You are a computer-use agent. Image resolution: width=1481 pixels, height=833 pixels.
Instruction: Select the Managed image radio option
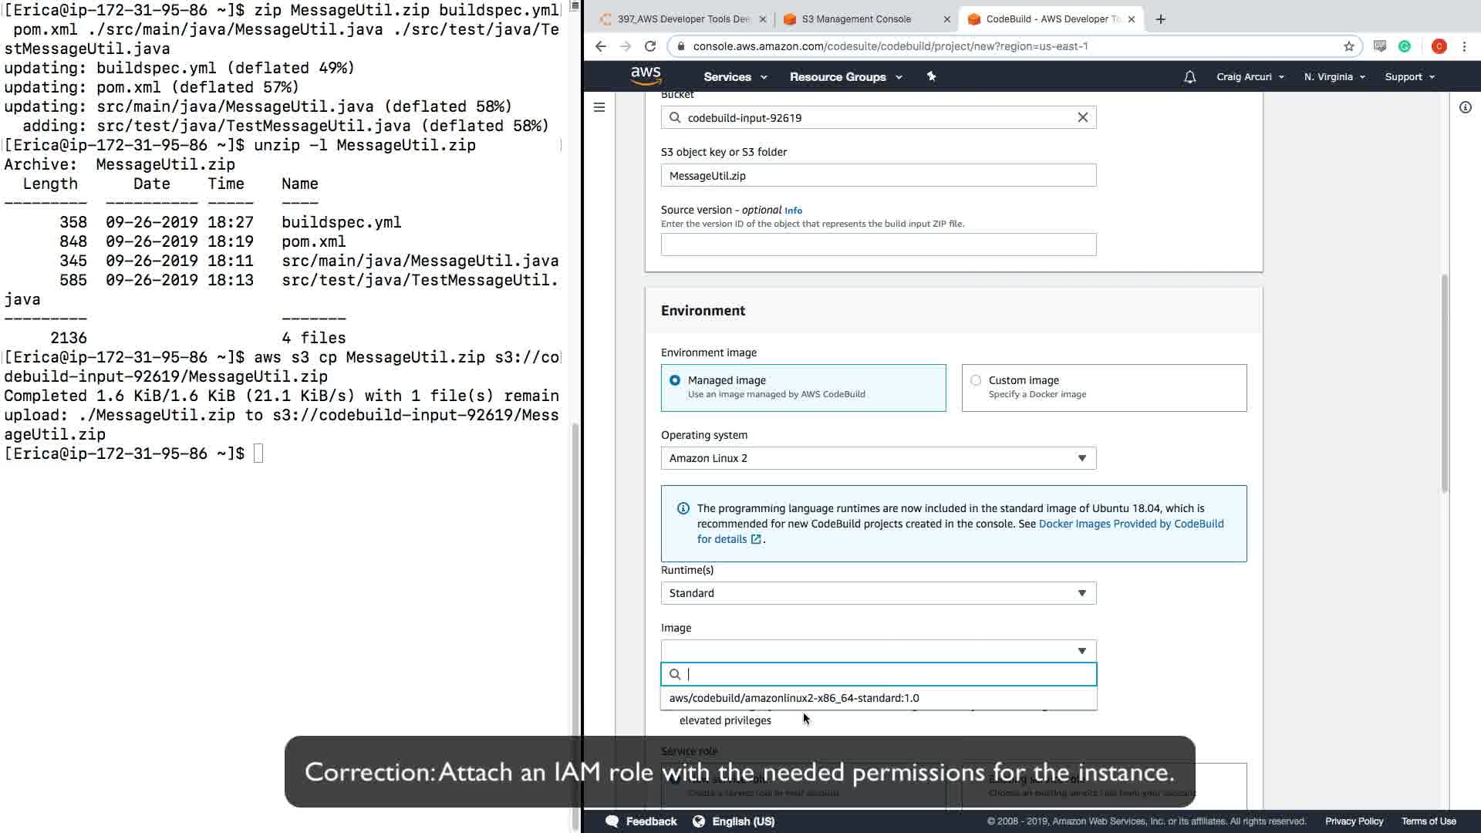(675, 380)
